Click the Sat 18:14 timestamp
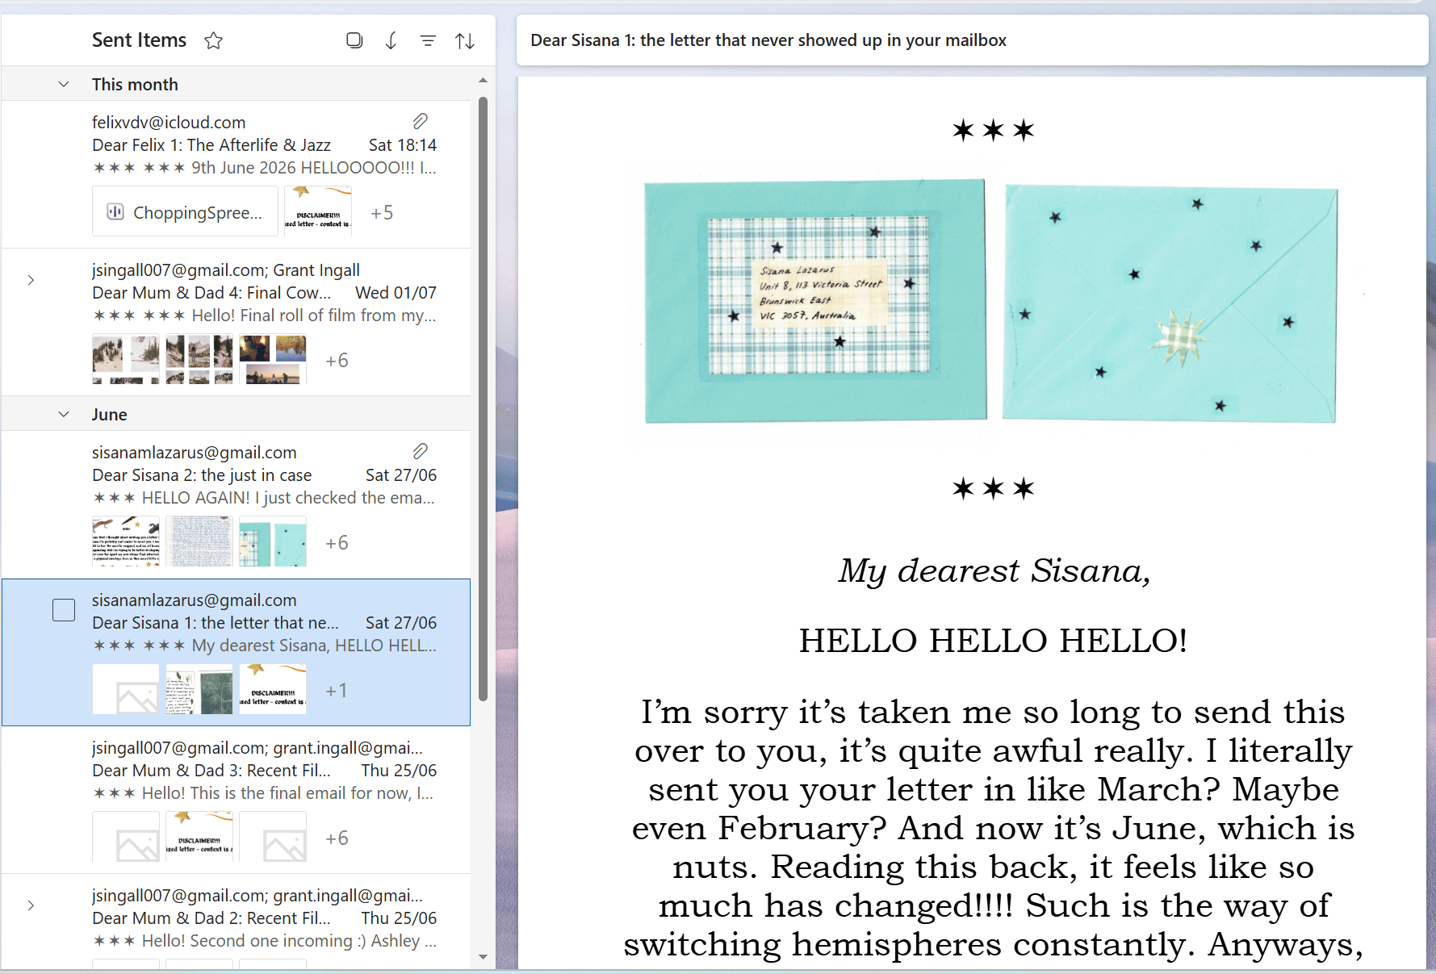Image resolution: width=1436 pixels, height=974 pixels. [403, 145]
